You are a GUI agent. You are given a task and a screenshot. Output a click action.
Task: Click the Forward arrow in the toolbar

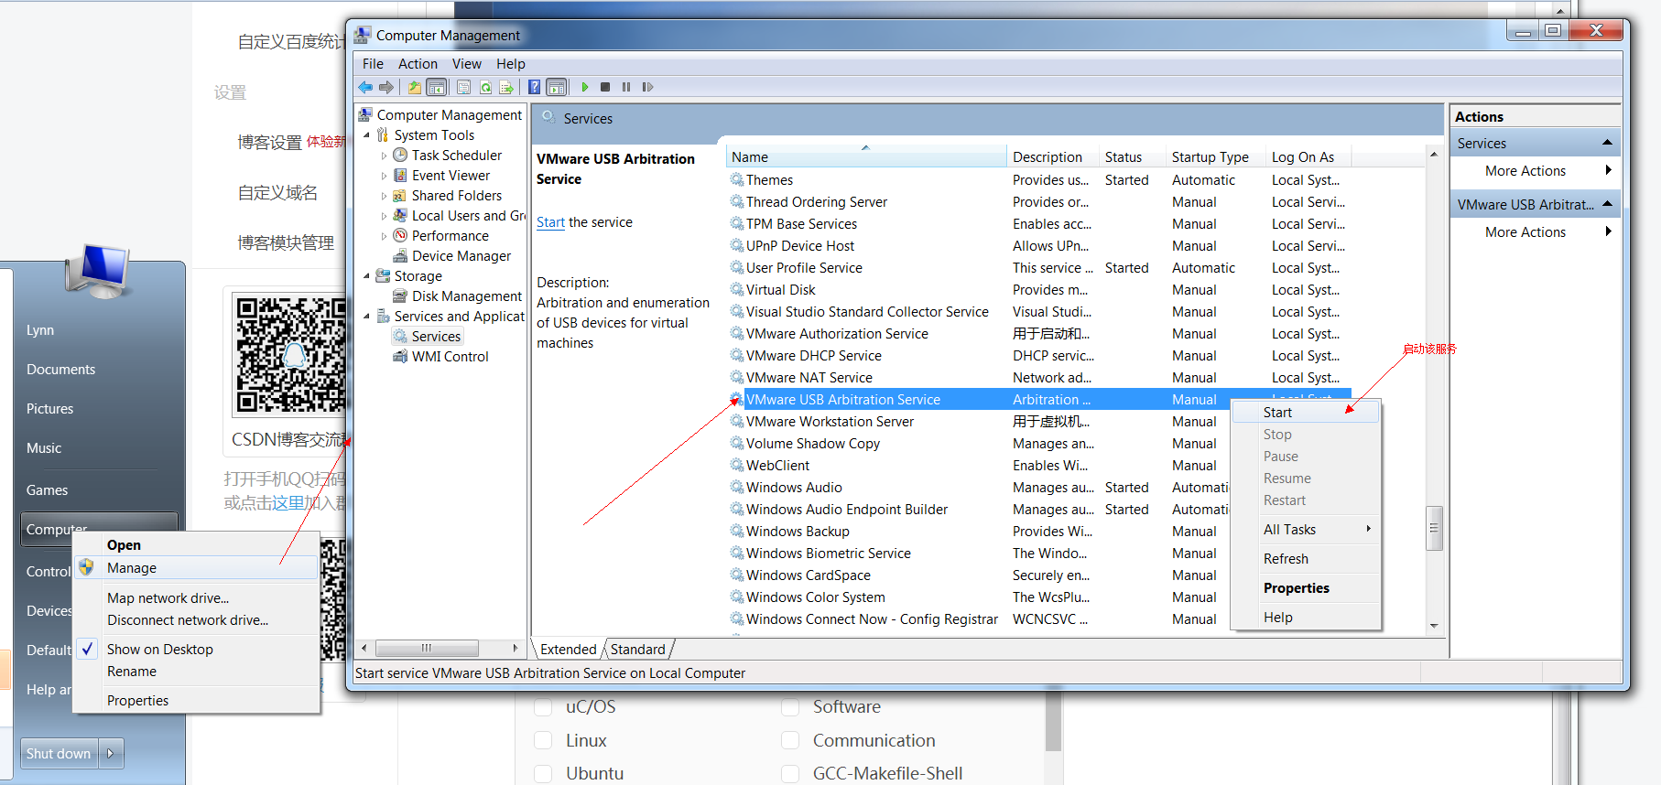click(x=386, y=87)
